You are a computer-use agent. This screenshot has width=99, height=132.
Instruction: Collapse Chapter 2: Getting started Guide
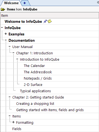click(x=10, y=97)
